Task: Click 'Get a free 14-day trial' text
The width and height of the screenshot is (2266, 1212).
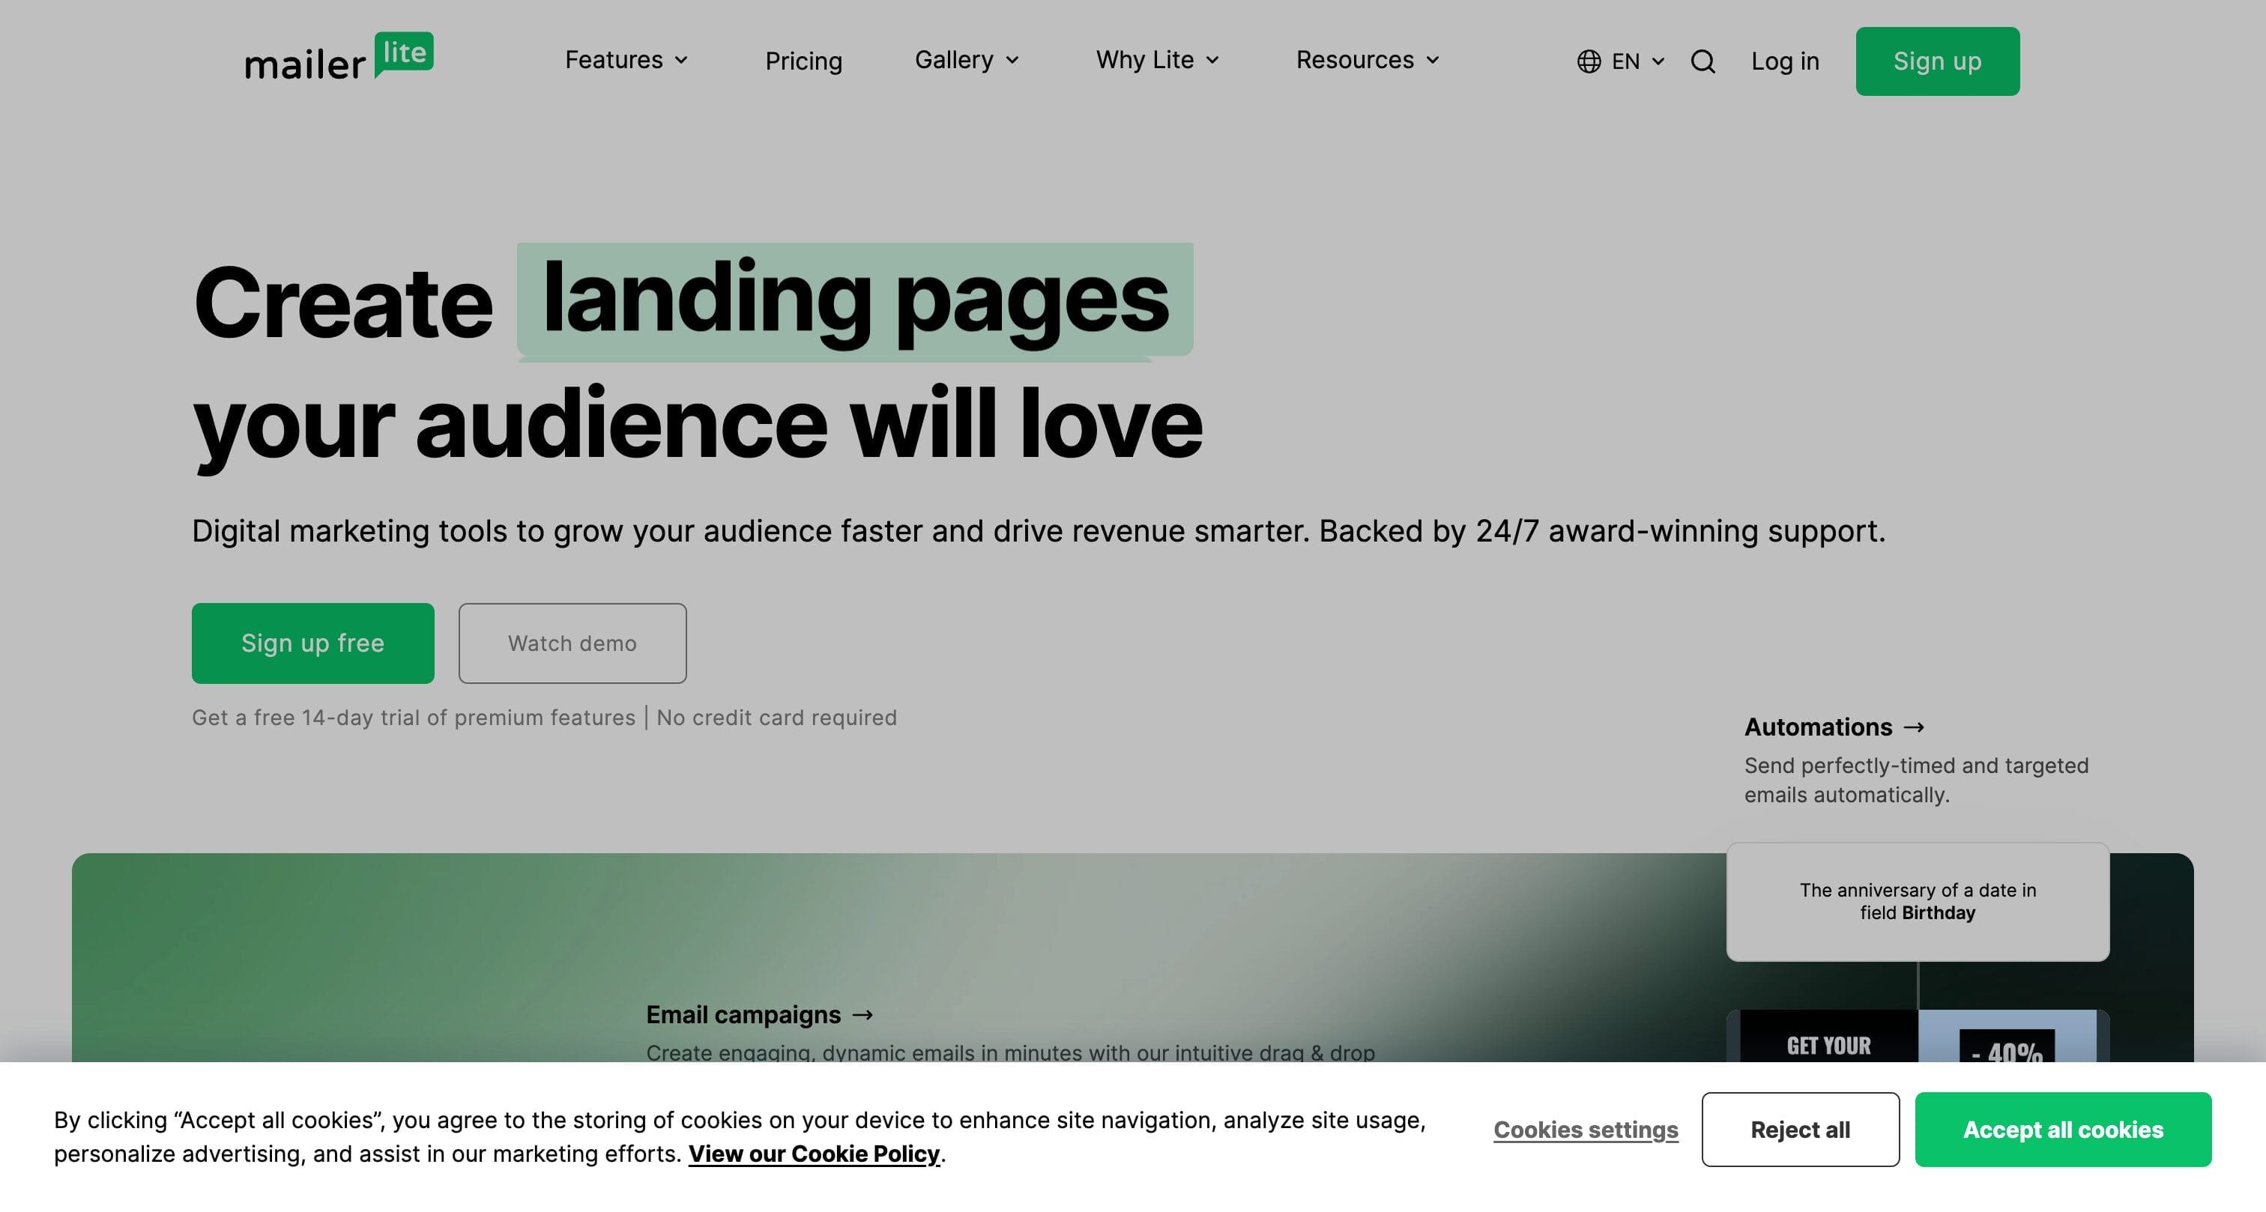Action: 414,718
